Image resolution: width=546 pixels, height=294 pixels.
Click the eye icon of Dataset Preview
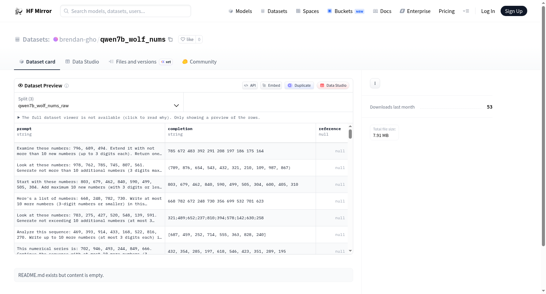point(20,85)
